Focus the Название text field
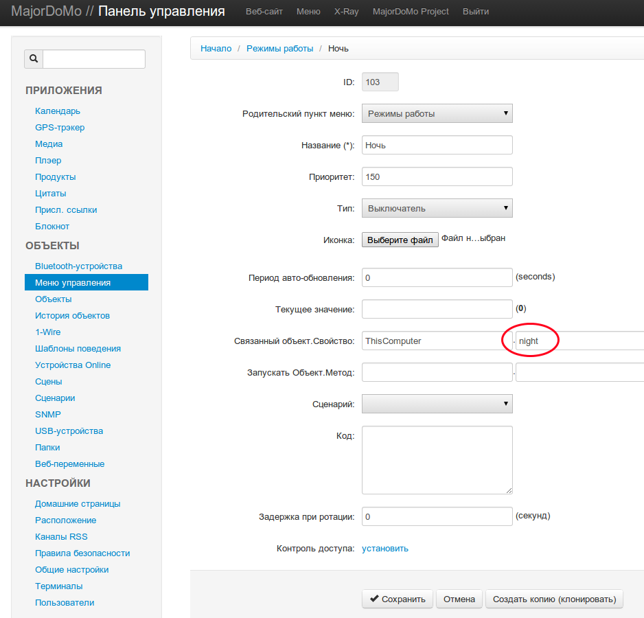The image size is (644, 618). 437,145
